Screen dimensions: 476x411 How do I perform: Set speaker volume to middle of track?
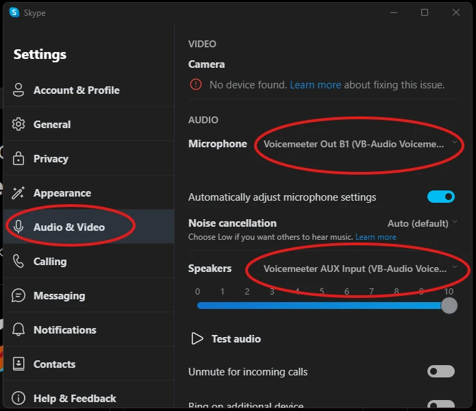[x=322, y=306]
